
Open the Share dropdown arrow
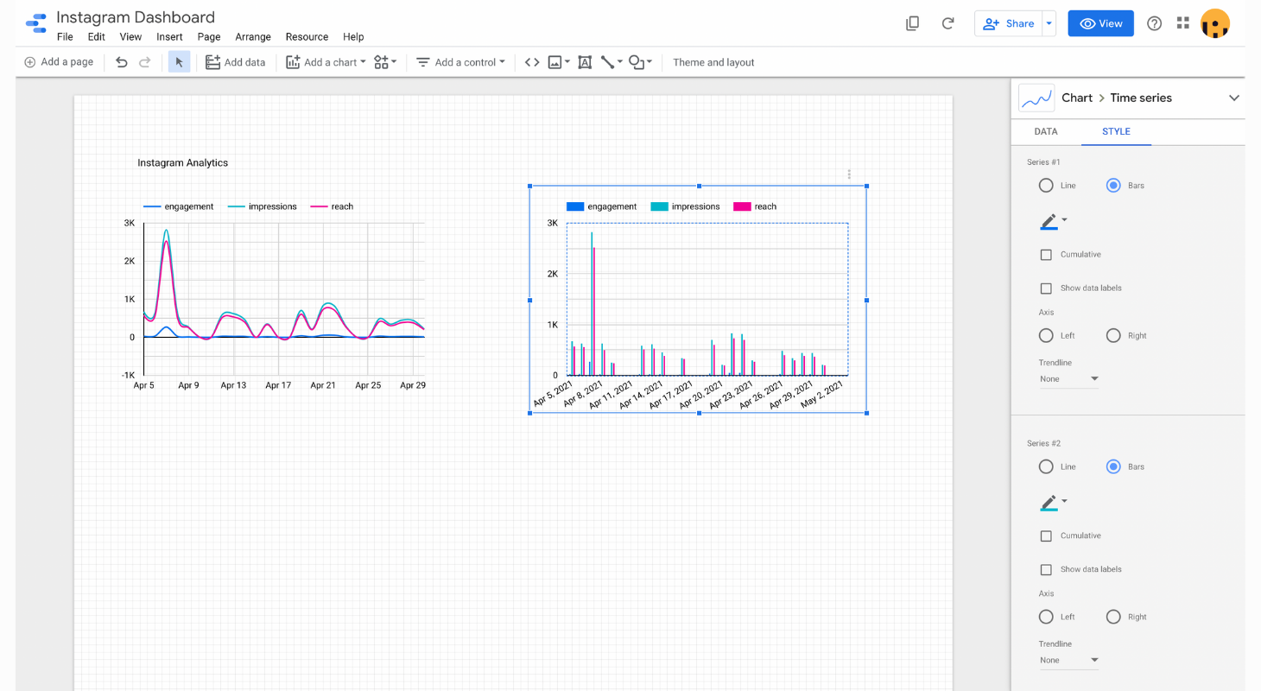click(1049, 23)
